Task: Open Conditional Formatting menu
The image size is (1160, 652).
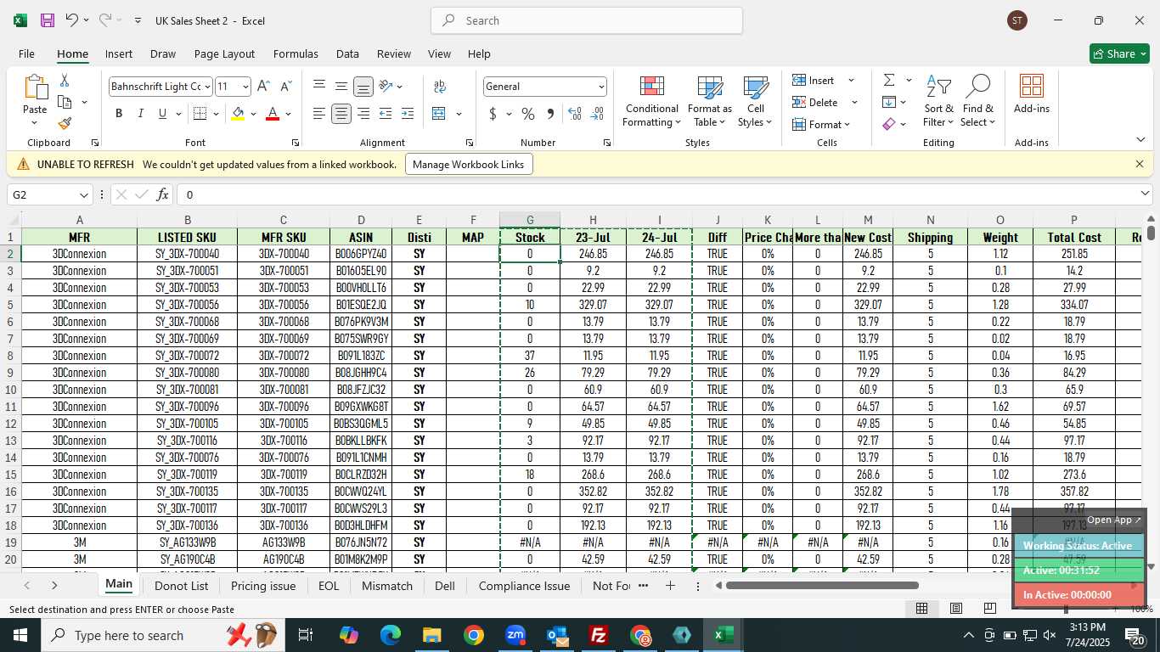Action: [651, 102]
